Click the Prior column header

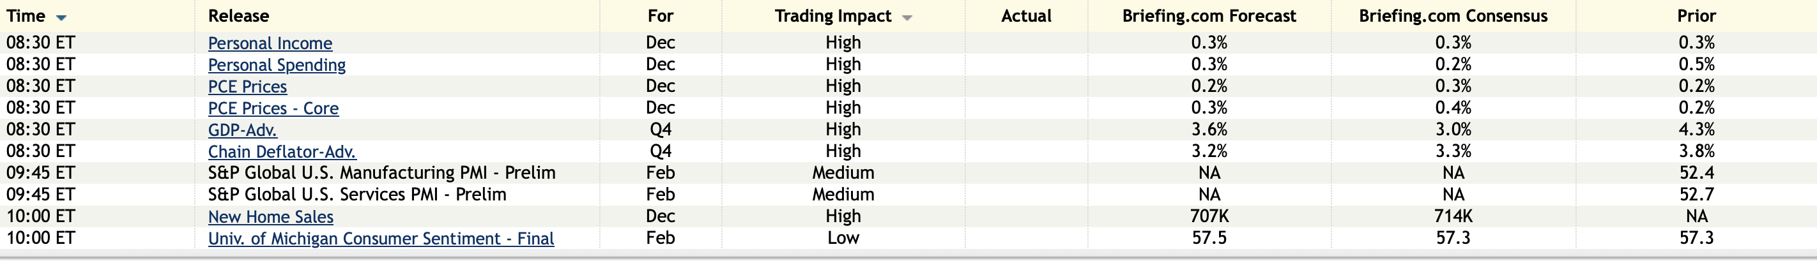coord(1696,16)
